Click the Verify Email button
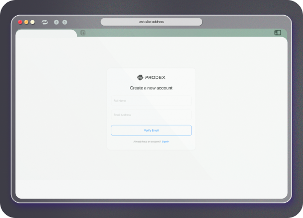 coord(151,130)
